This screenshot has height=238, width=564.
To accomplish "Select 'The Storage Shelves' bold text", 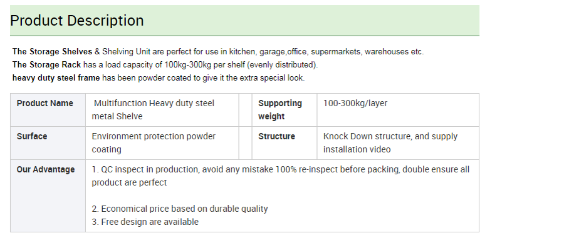I will click(x=52, y=52).
